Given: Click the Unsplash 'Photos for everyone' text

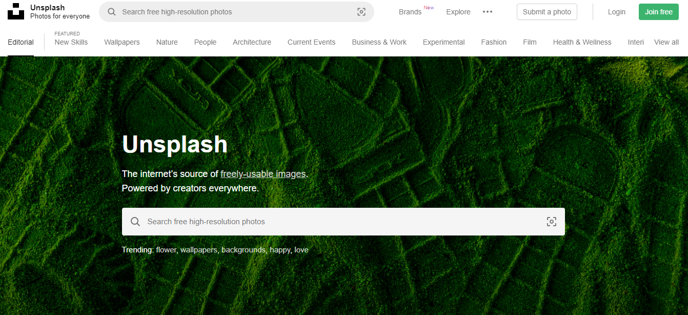Looking at the screenshot, I should coord(60,16).
